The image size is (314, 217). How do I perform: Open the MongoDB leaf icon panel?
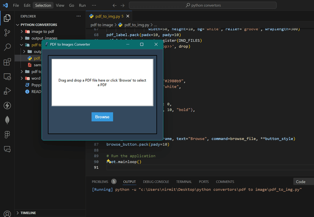[7, 120]
